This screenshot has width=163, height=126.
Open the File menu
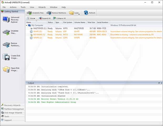4,7
